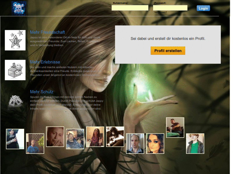Open profile photo of man with child

(x=75, y=139)
